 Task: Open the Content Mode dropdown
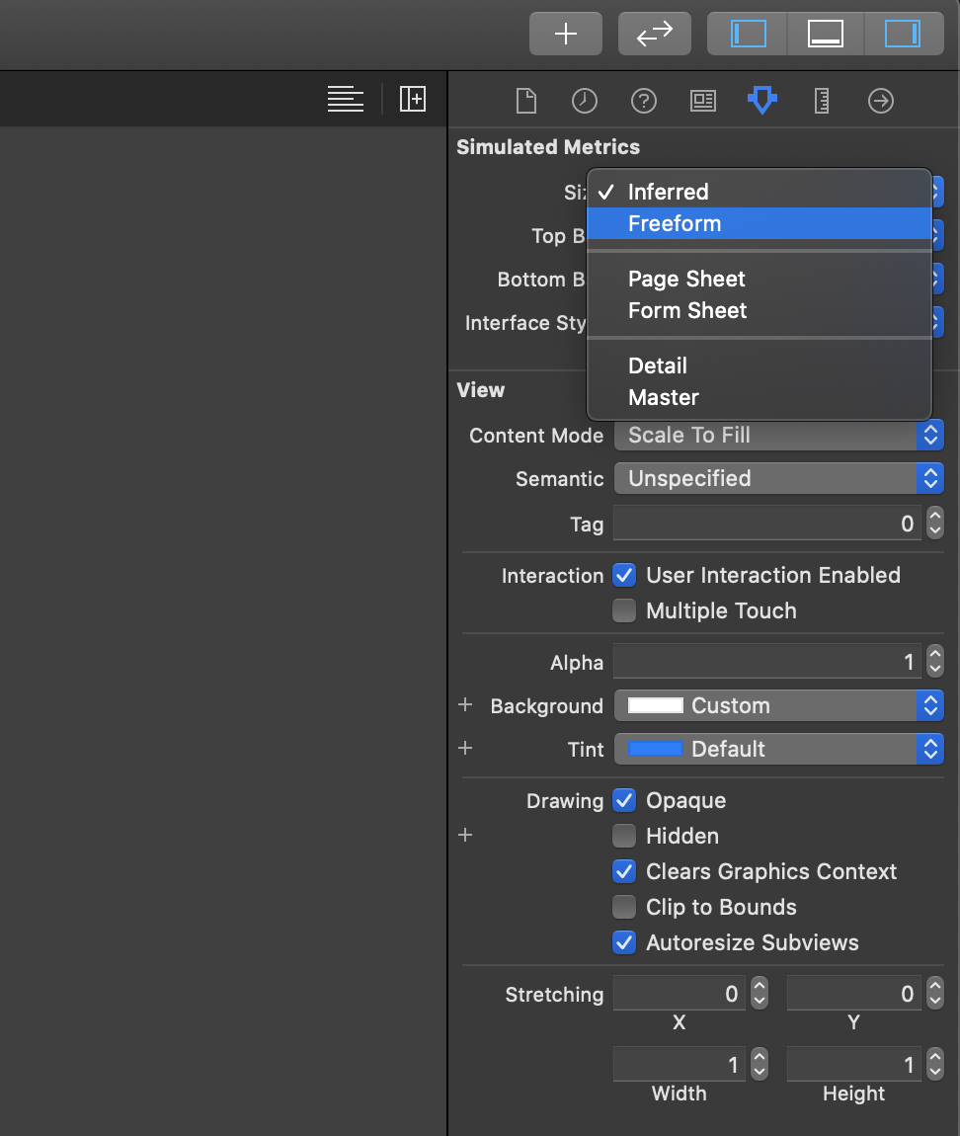point(778,435)
